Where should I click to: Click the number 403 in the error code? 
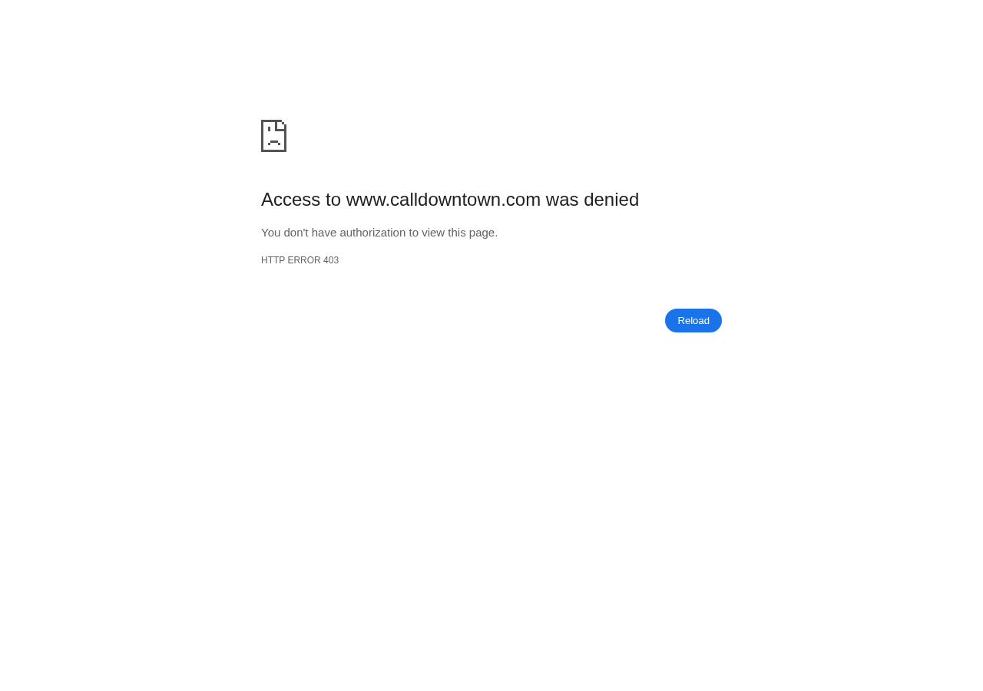coord(331,260)
